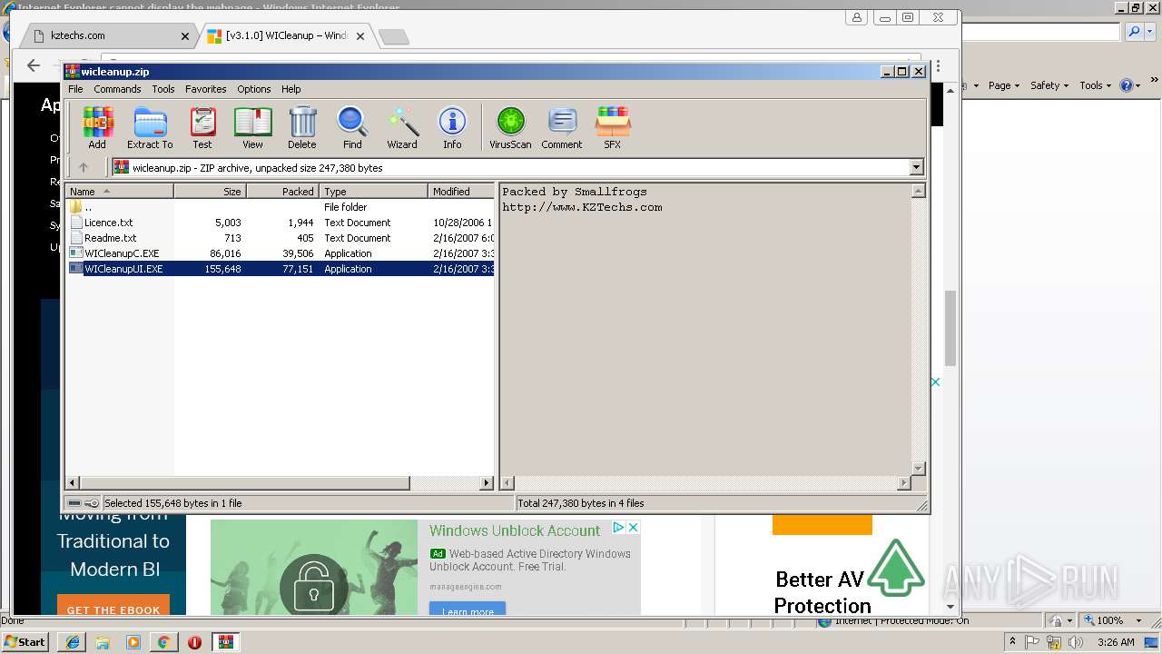Viewport: 1162px width, 654px height.
Task: Click the GET THE EBOOK button
Action: 113,607
